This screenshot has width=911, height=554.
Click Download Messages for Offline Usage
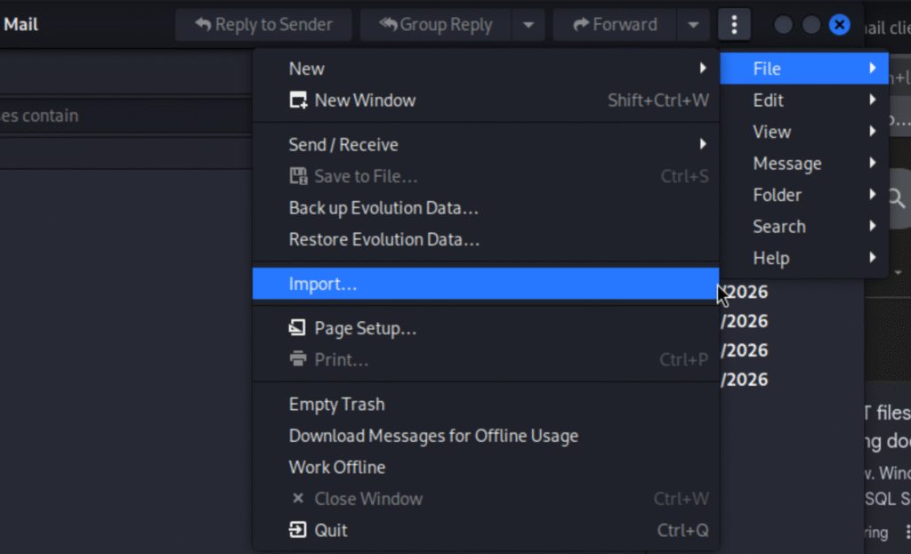tap(433, 436)
